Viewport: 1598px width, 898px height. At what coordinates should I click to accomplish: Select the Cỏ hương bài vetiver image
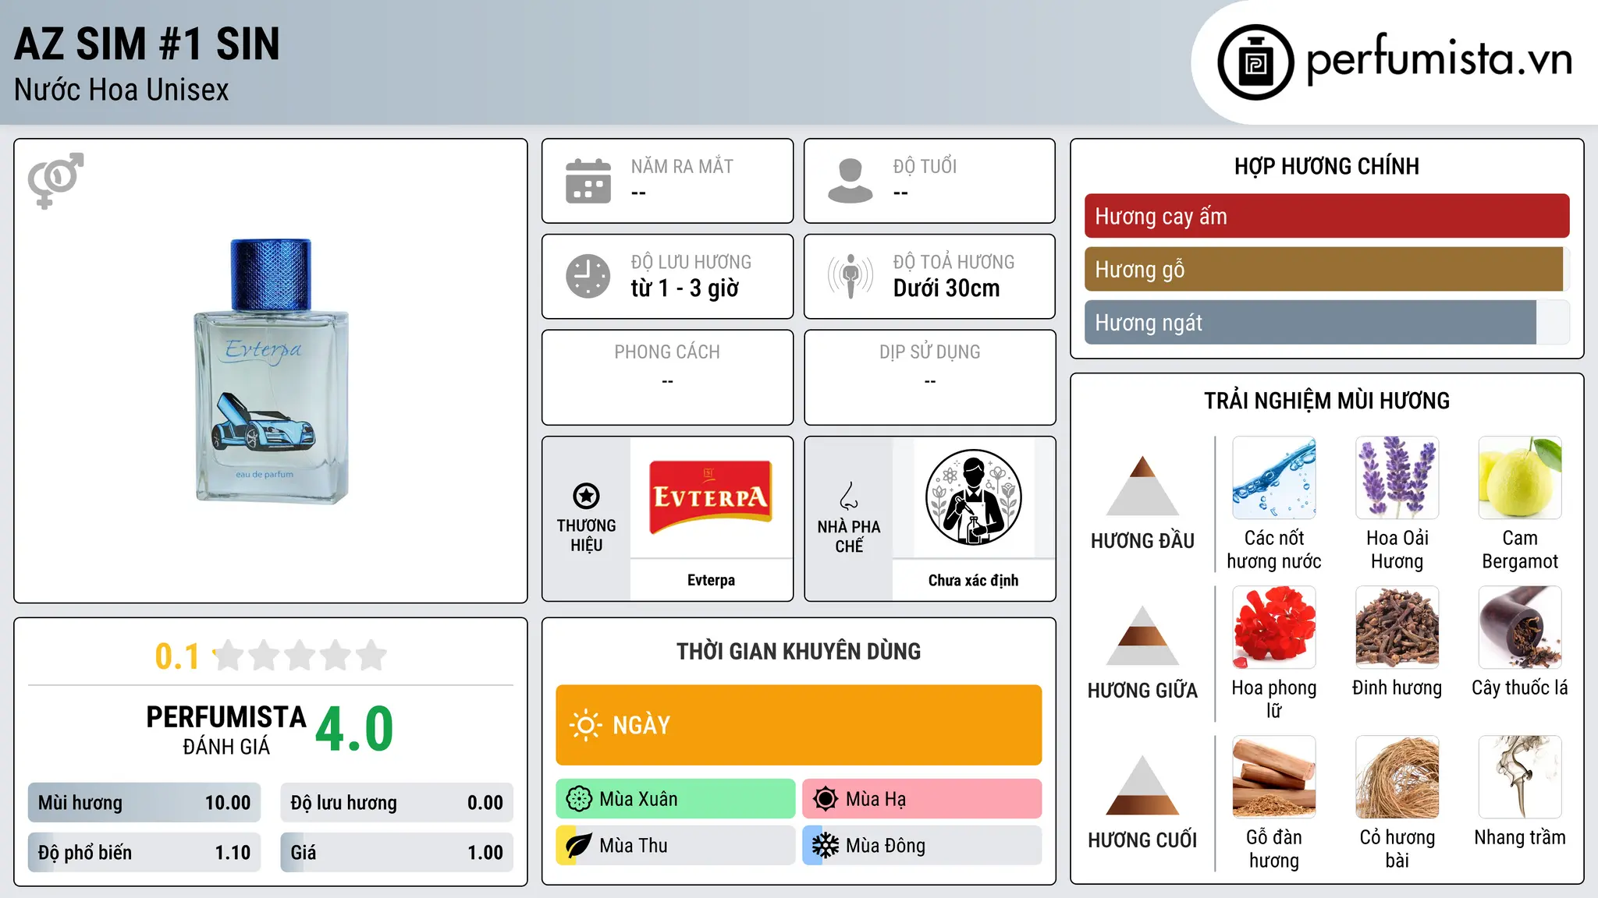coord(1397,777)
